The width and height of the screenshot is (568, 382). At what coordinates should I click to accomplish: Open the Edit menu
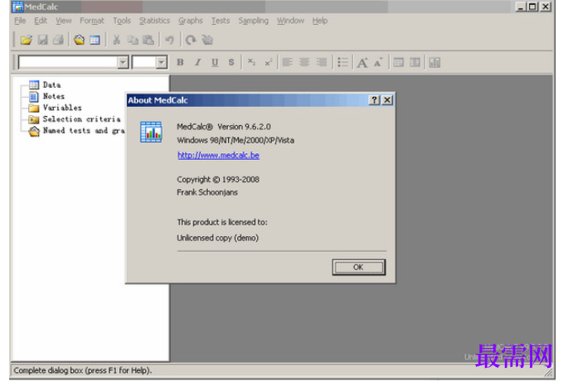point(41,21)
